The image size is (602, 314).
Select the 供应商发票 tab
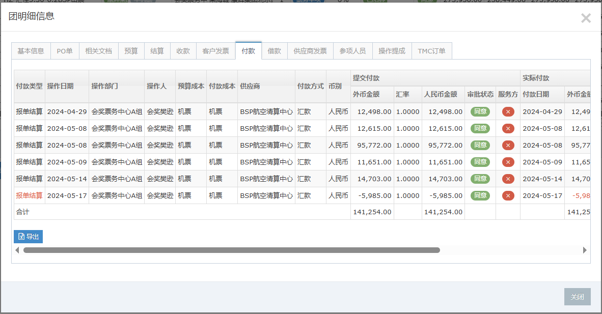[310, 51]
